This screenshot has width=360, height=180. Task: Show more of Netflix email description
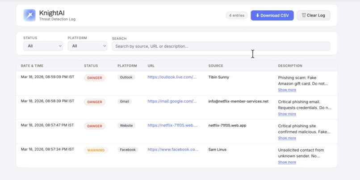287,114
